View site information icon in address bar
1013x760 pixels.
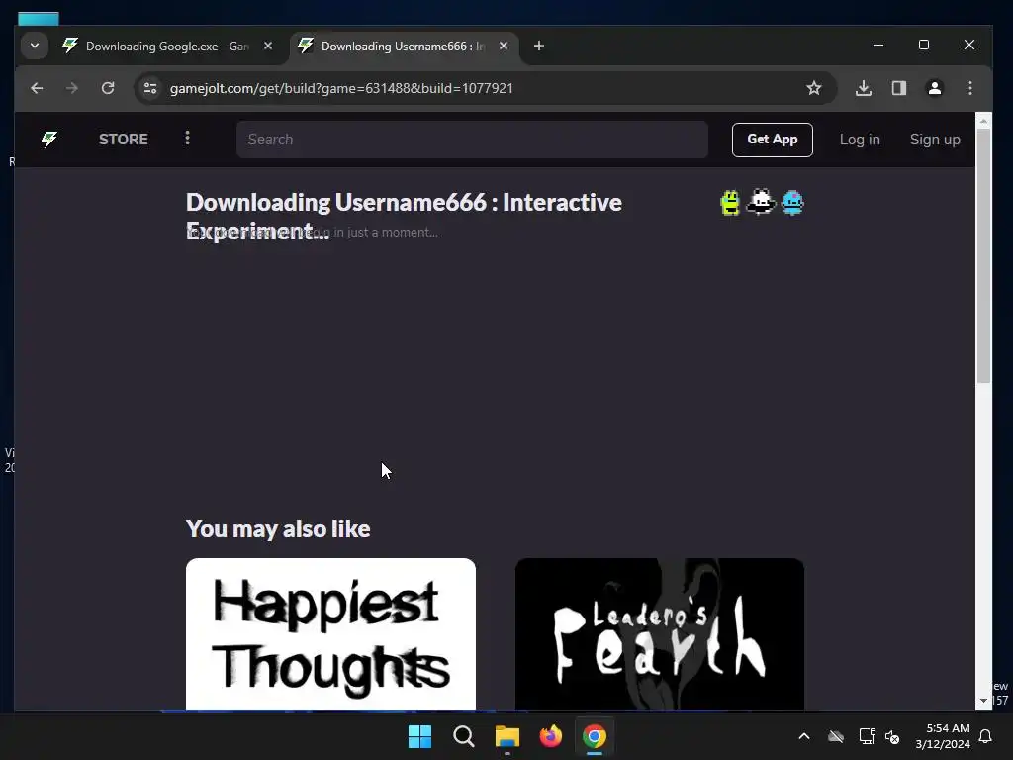150,88
